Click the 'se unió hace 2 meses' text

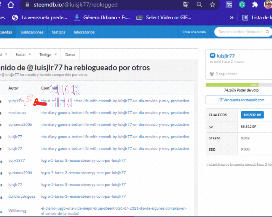point(227,62)
